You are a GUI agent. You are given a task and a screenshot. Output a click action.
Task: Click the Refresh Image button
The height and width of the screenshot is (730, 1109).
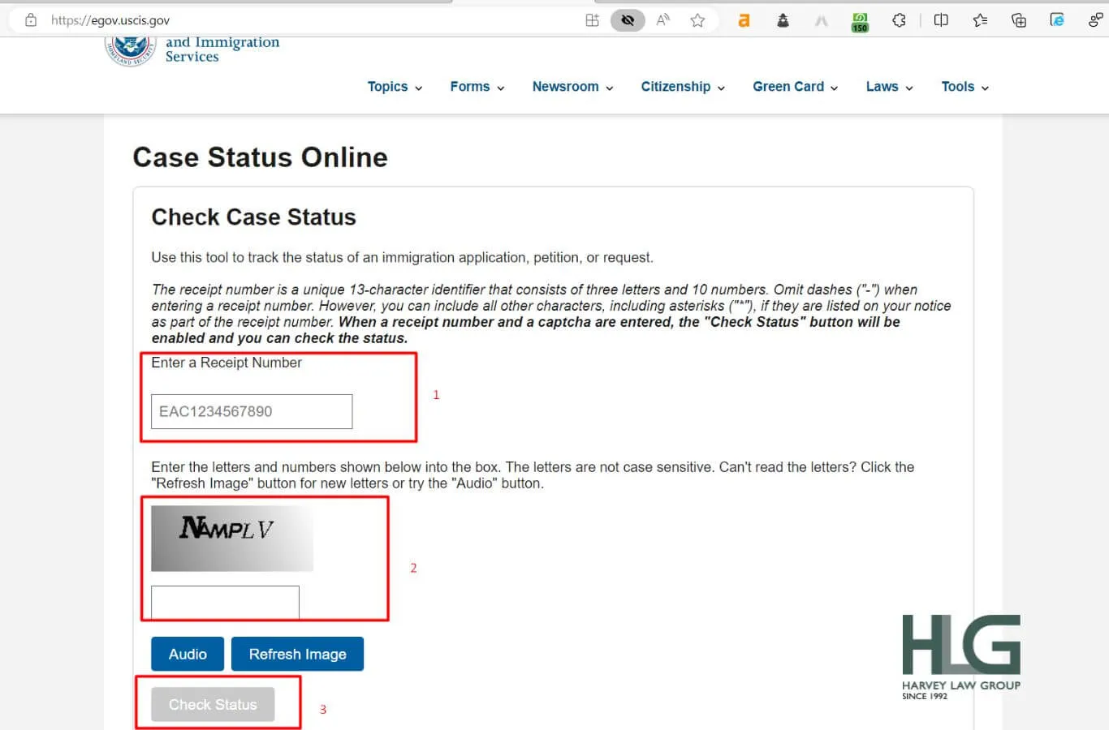pyautogui.click(x=297, y=654)
